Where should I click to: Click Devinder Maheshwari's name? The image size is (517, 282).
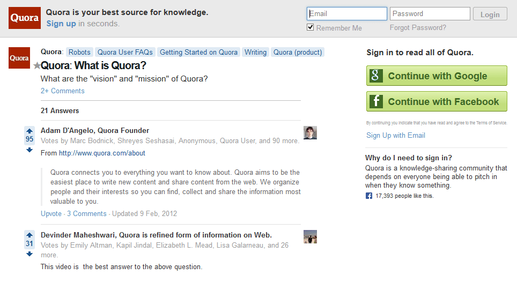tap(78, 235)
